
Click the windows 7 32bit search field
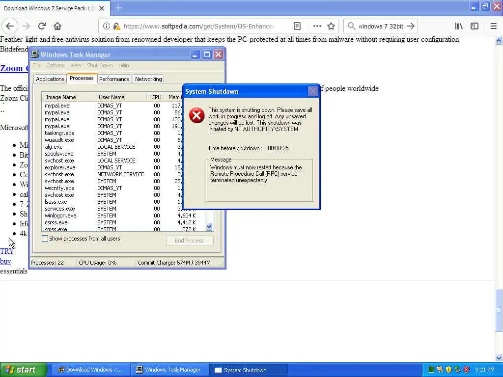pos(381,27)
